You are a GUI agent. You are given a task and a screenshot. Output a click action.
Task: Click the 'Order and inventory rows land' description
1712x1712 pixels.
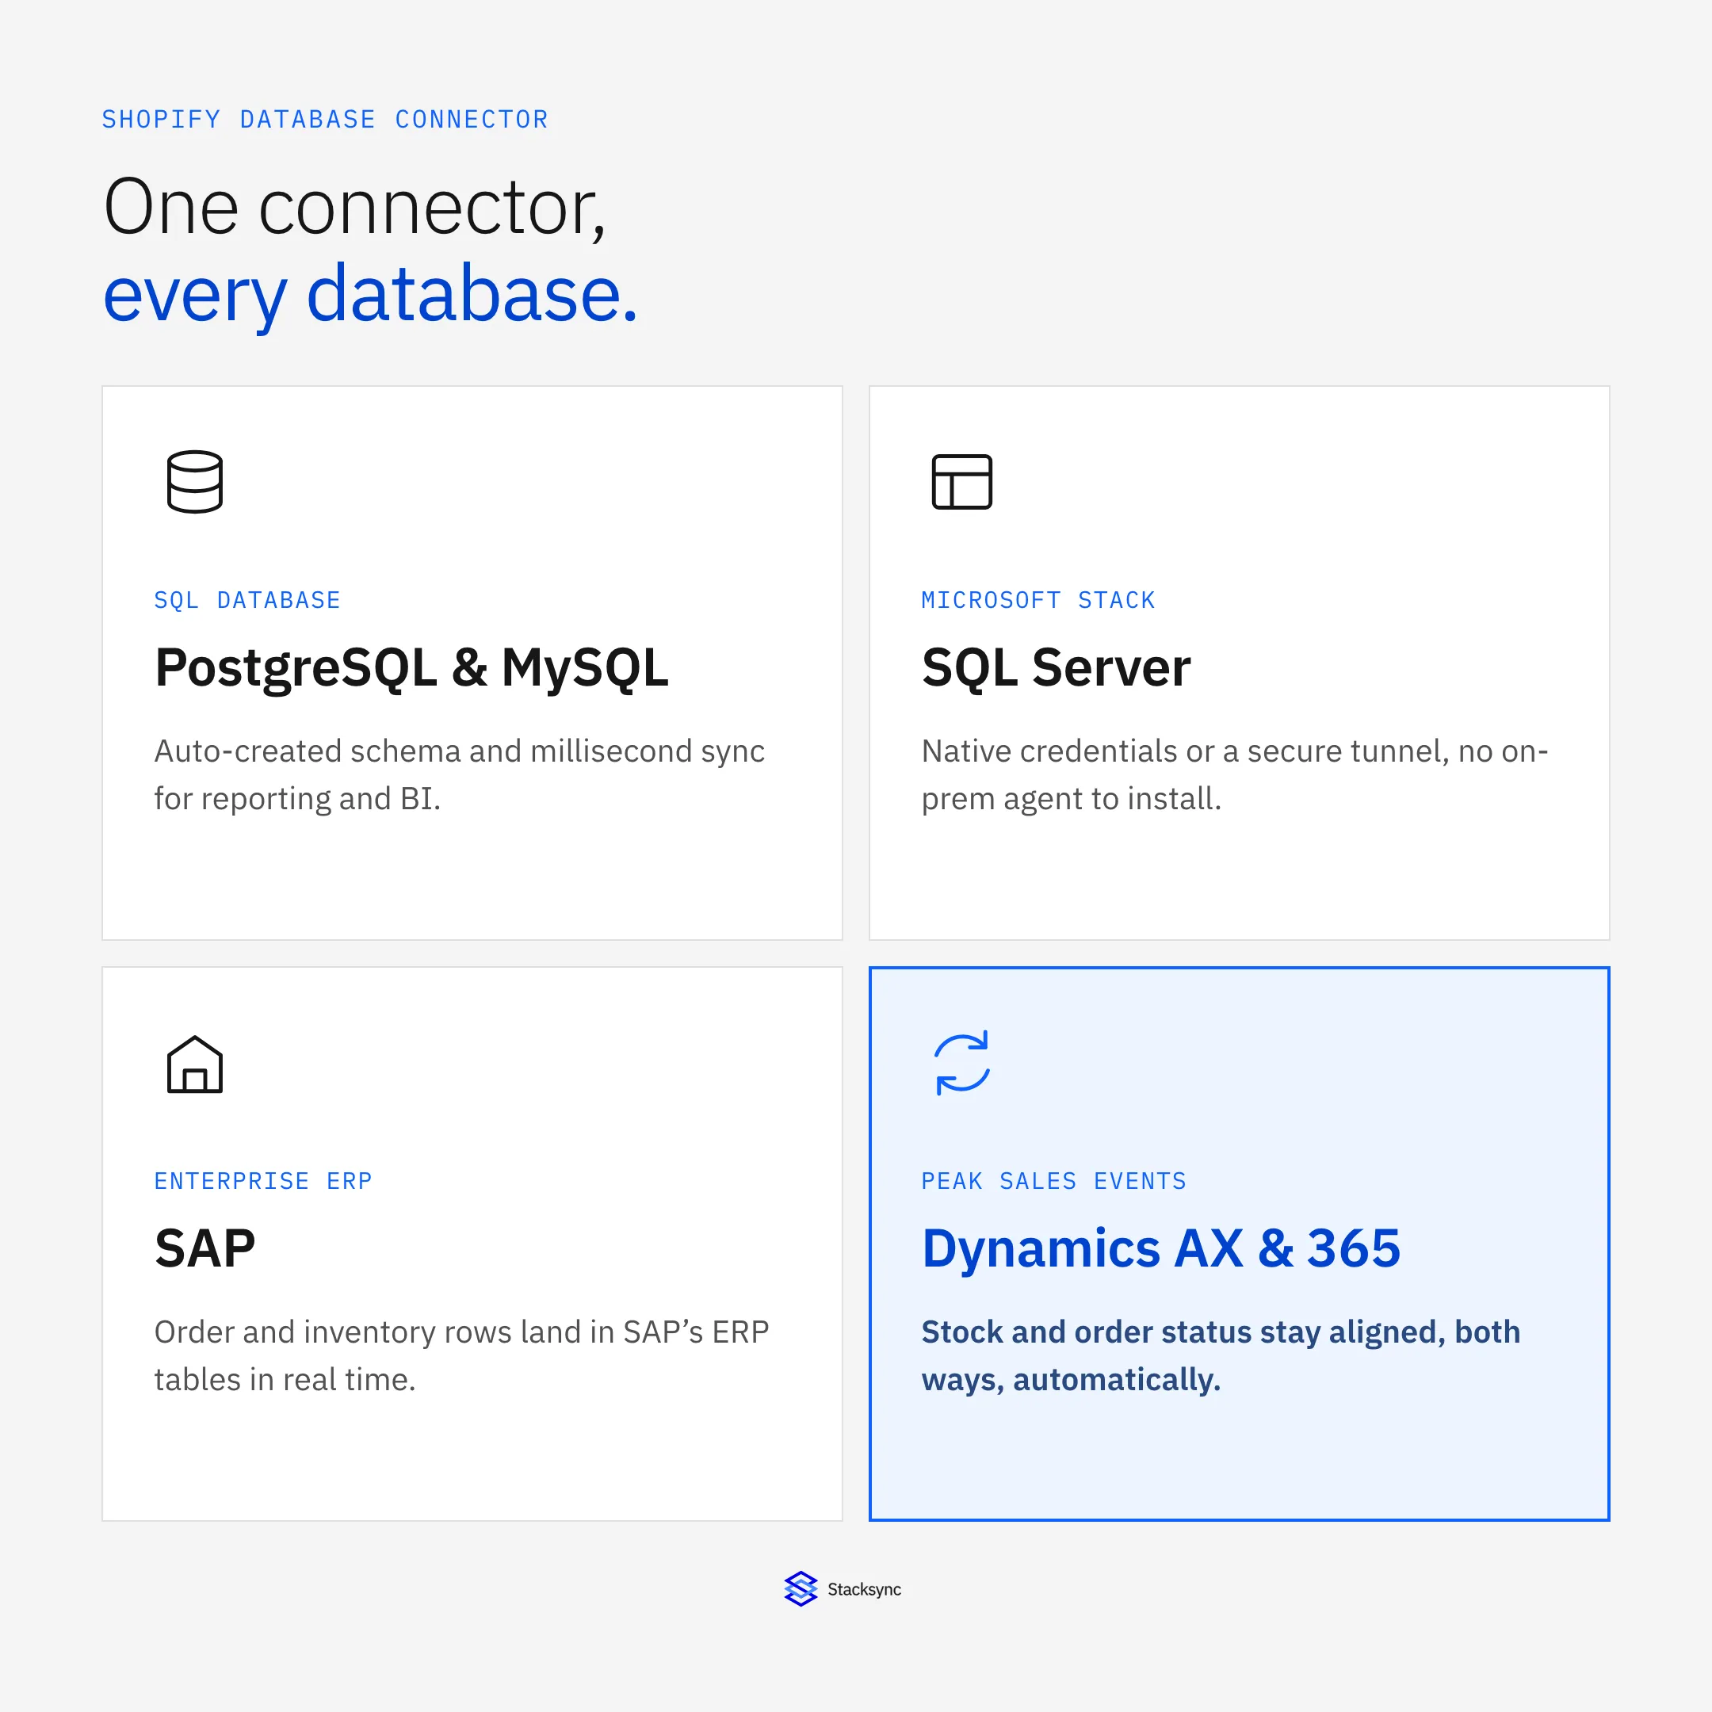(x=460, y=1355)
